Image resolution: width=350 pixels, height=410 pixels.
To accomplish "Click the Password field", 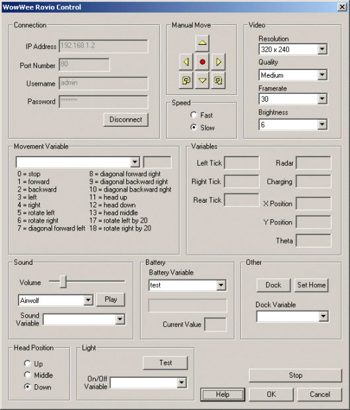I will (x=104, y=102).
